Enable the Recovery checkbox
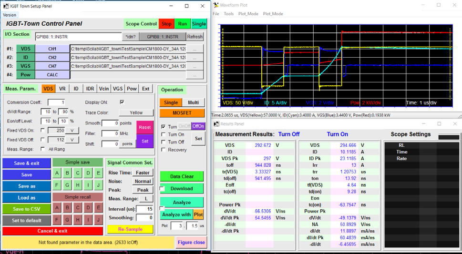This screenshot has width=462, height=254. point(164,150)
